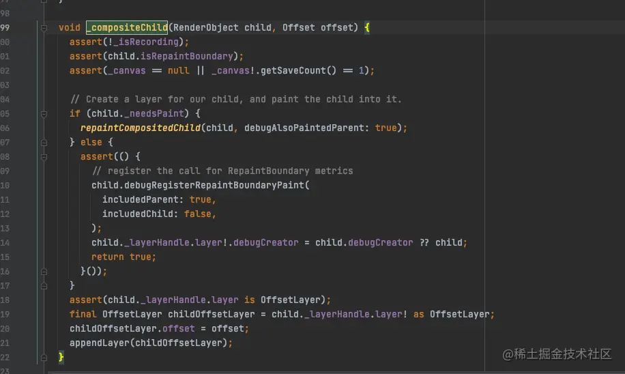The image size is (625, 374).
Task: Click the RenderObject parameter type
Action: tap(205, 27)
